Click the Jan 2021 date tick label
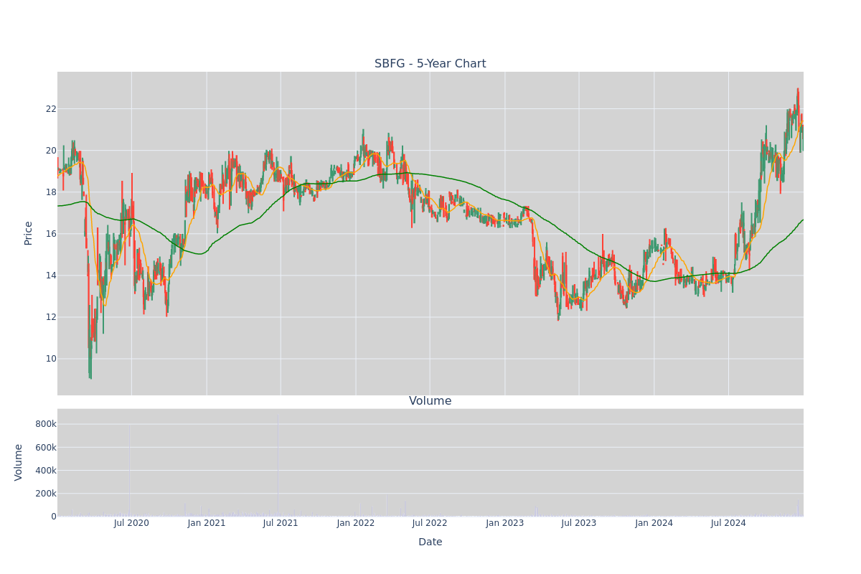 click(207, 523)
